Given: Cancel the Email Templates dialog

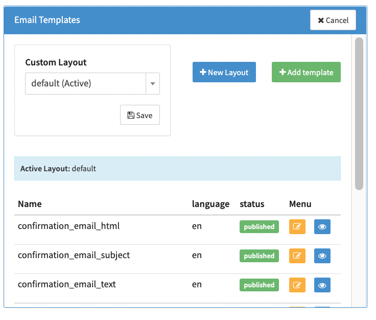Looking at the screenshot, I should (333, 20).
